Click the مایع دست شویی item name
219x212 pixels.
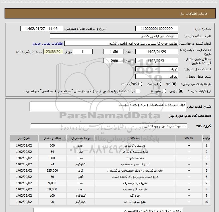135,177
